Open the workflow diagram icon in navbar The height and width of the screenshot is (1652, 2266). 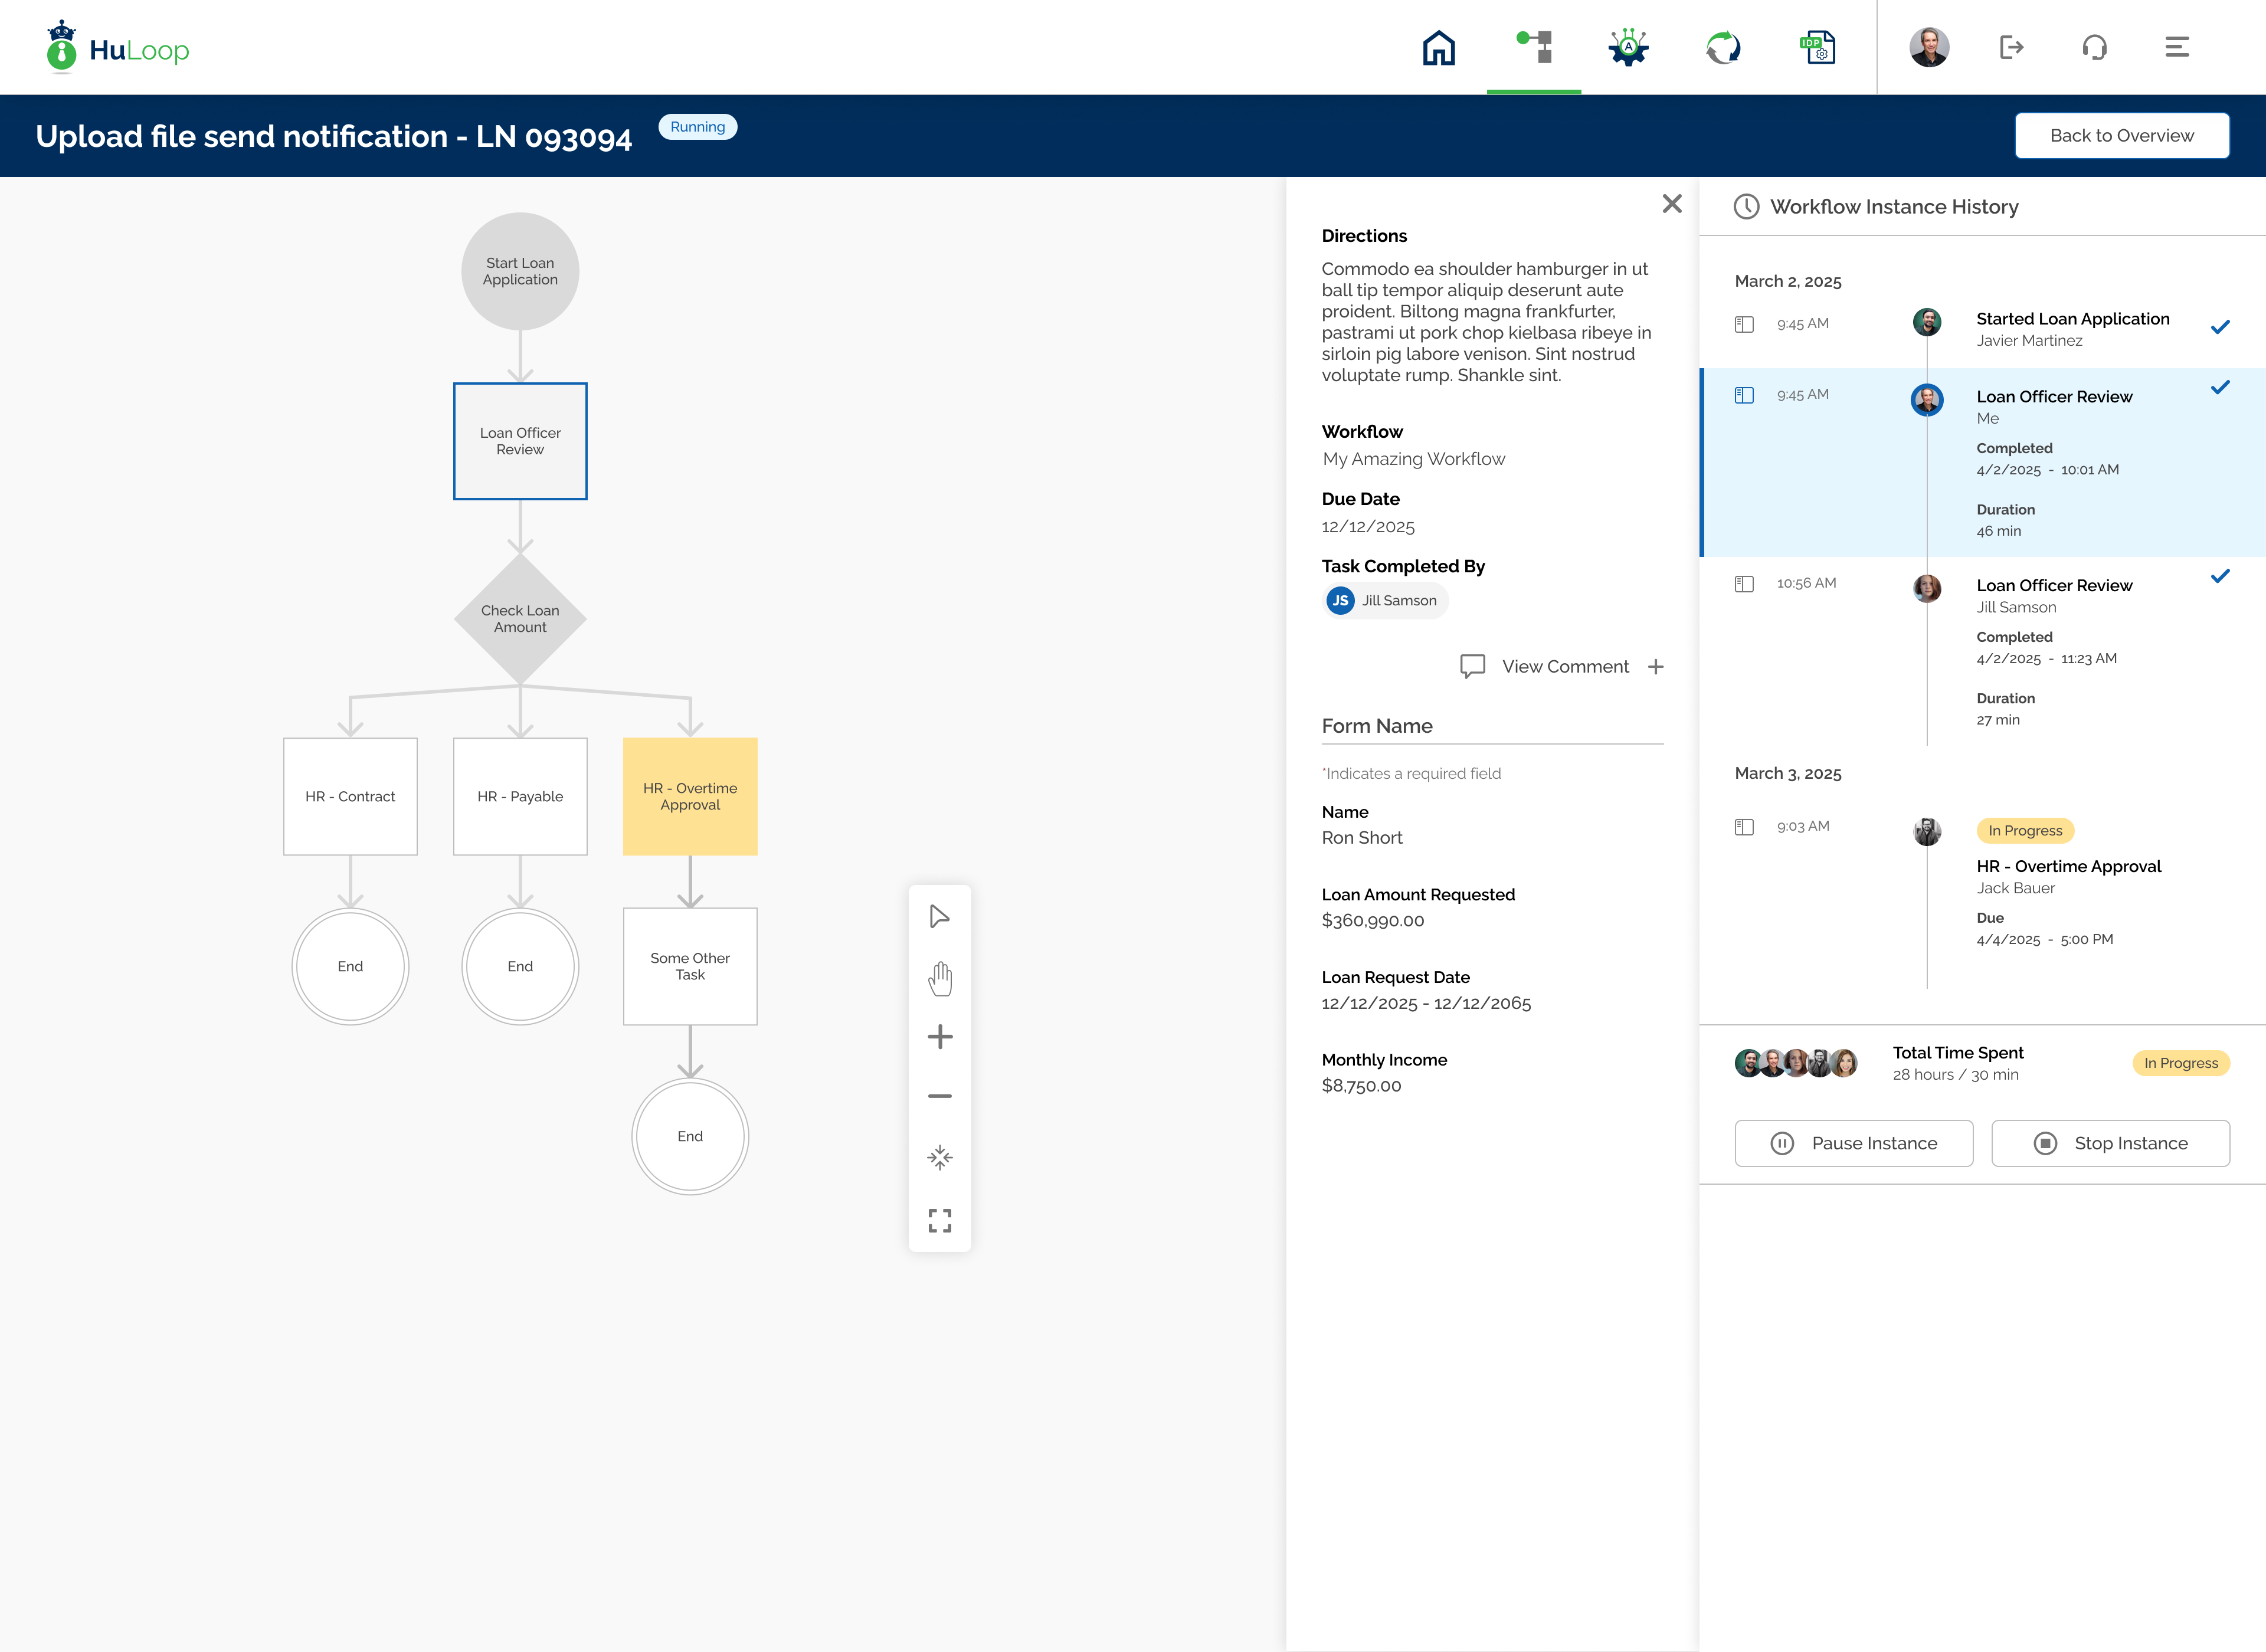[x=1534, y=47]
